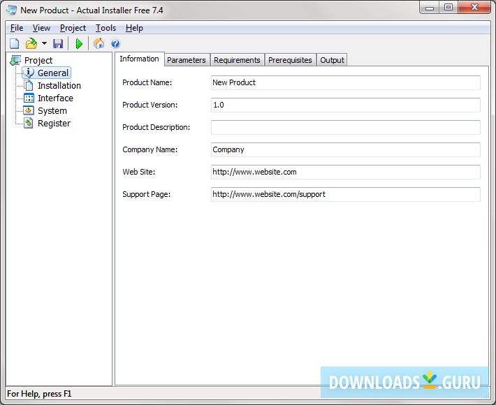Open the Help menu
The width and height of the screenshot is (496, 405).
(134, 28)
